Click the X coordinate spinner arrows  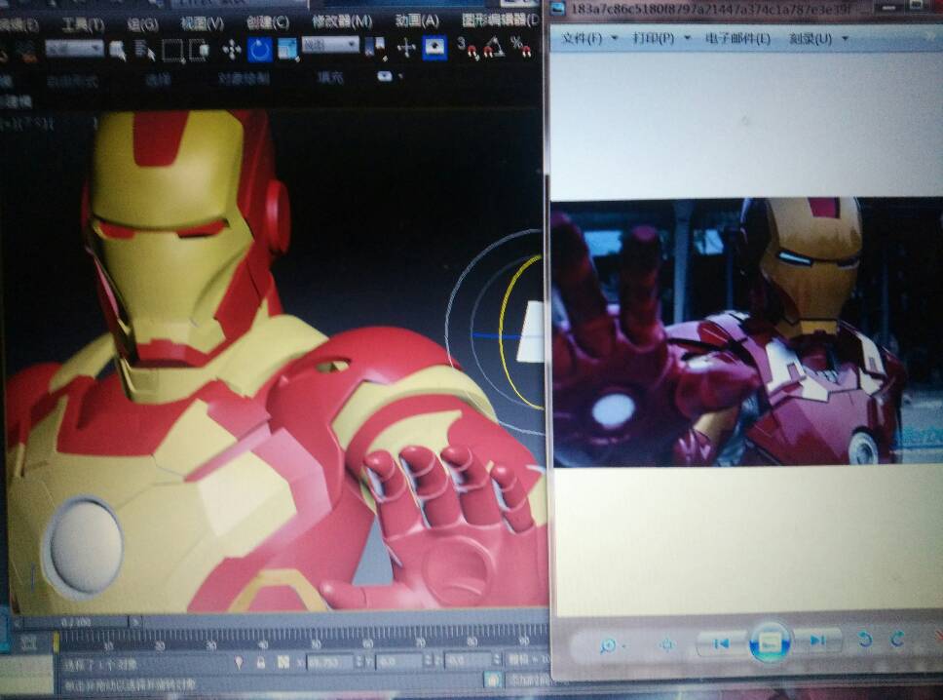[x=359, y=661]
